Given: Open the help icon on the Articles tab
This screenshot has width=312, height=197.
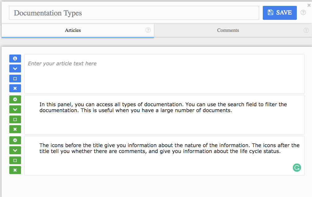Looking at the screenshot, I should point(148,30).
